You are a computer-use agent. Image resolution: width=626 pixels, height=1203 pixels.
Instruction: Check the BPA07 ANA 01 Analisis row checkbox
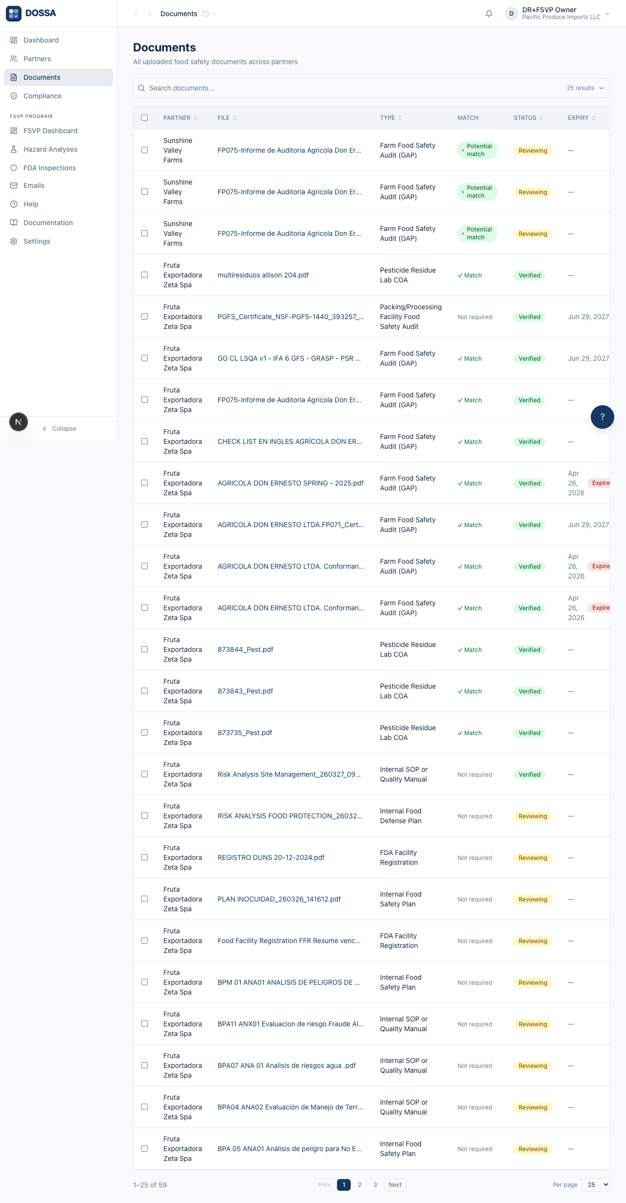point(144,1065)
